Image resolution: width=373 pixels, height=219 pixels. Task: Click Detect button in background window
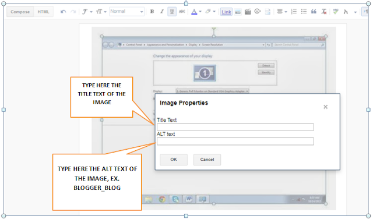(266, 65)
